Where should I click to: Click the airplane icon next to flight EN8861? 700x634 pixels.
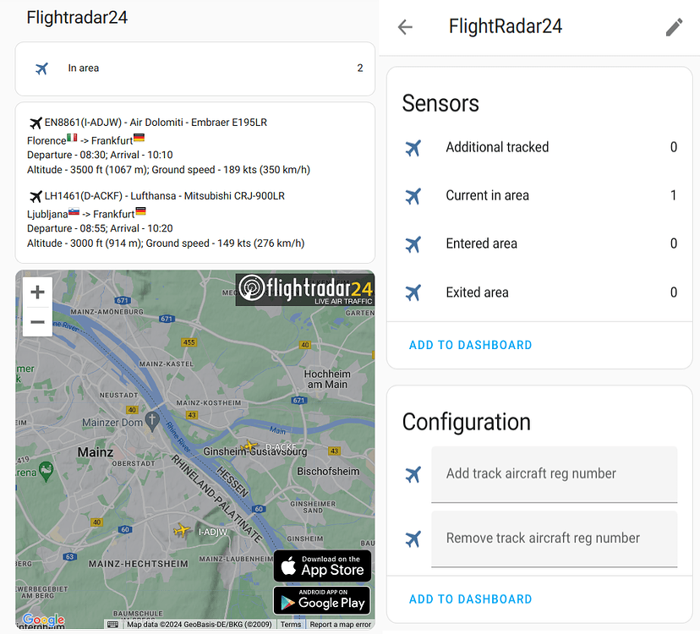(35, 122)
